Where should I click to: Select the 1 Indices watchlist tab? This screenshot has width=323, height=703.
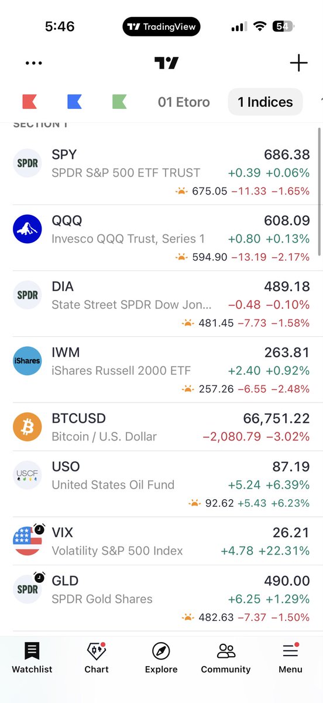tap(265, 102)
